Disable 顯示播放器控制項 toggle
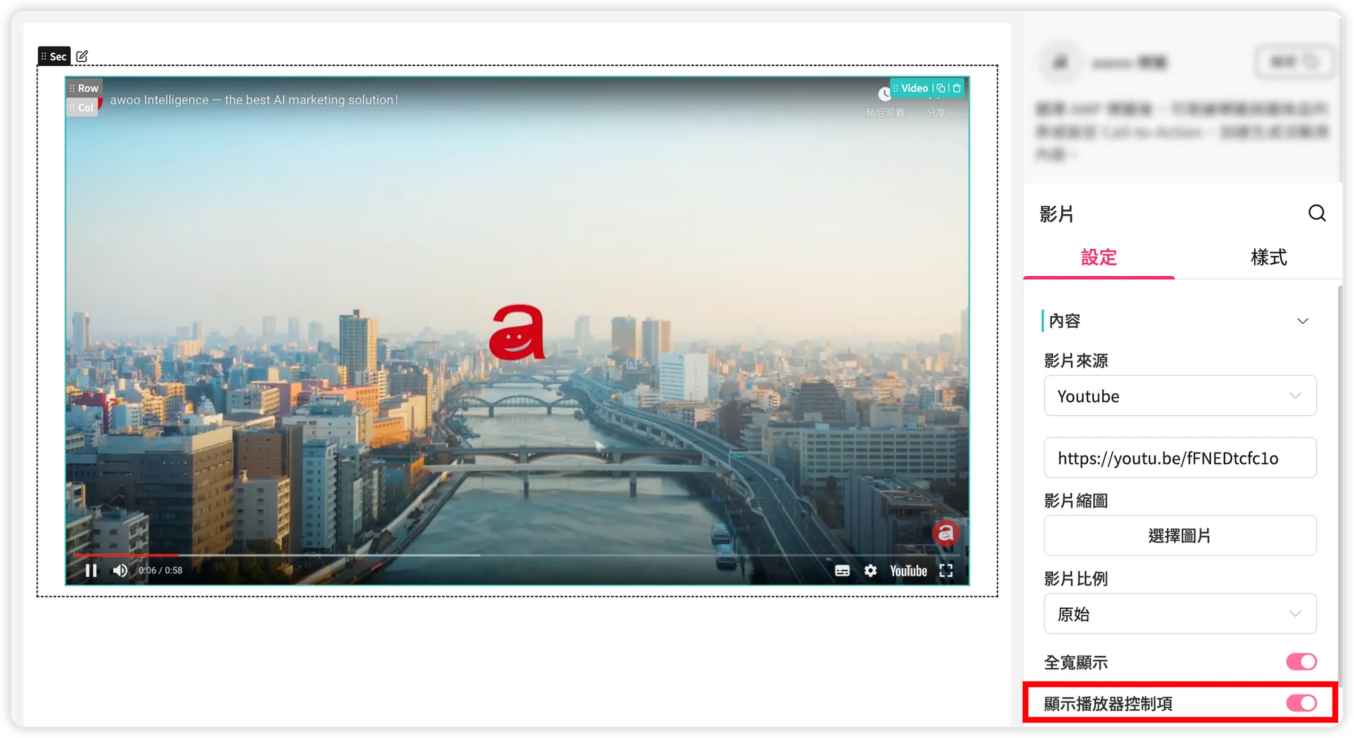The image size is (1354, 738). 1301,703
